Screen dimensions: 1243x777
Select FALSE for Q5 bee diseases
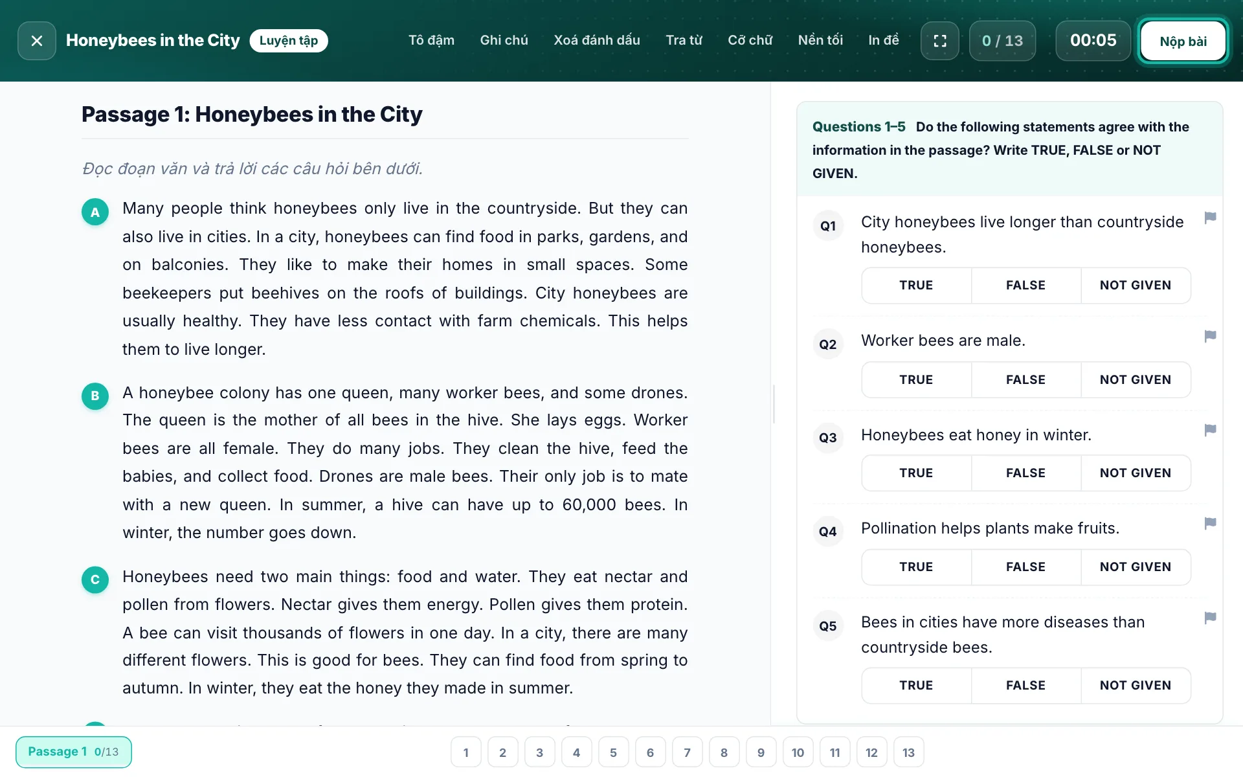pyautogui.click(x=1025, y=686)
